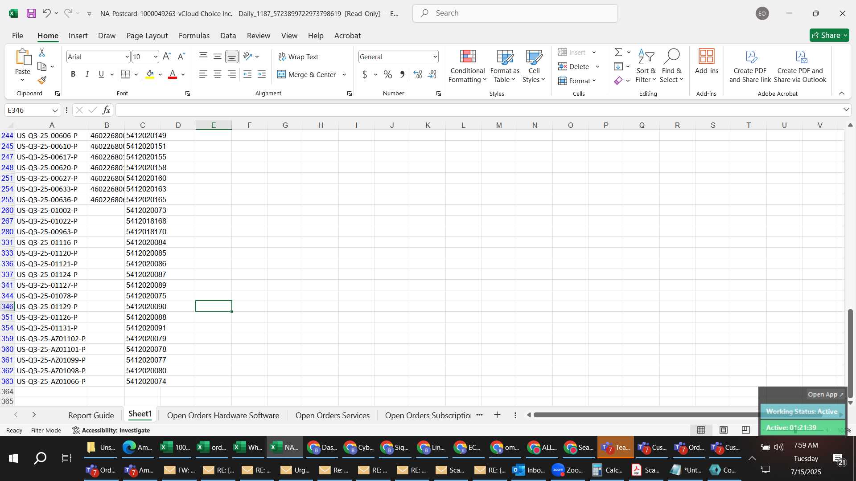The height and width of the screenshot is (481, 856).
Task: Open the General number format dropdown
Action: [x=435, y=57]
